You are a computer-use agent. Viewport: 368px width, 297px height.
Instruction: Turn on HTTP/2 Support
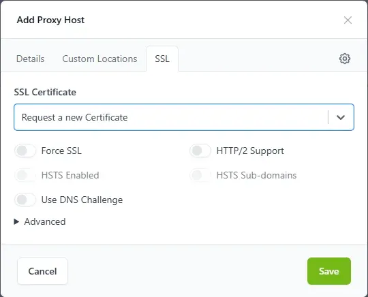click(x=200, y=151)
